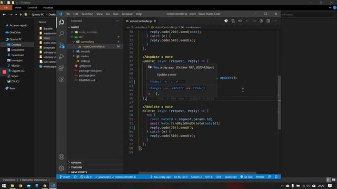Screen dimensions: 337x189
Task: Click the feedback icon in status bar
Action: pos(270,177)
